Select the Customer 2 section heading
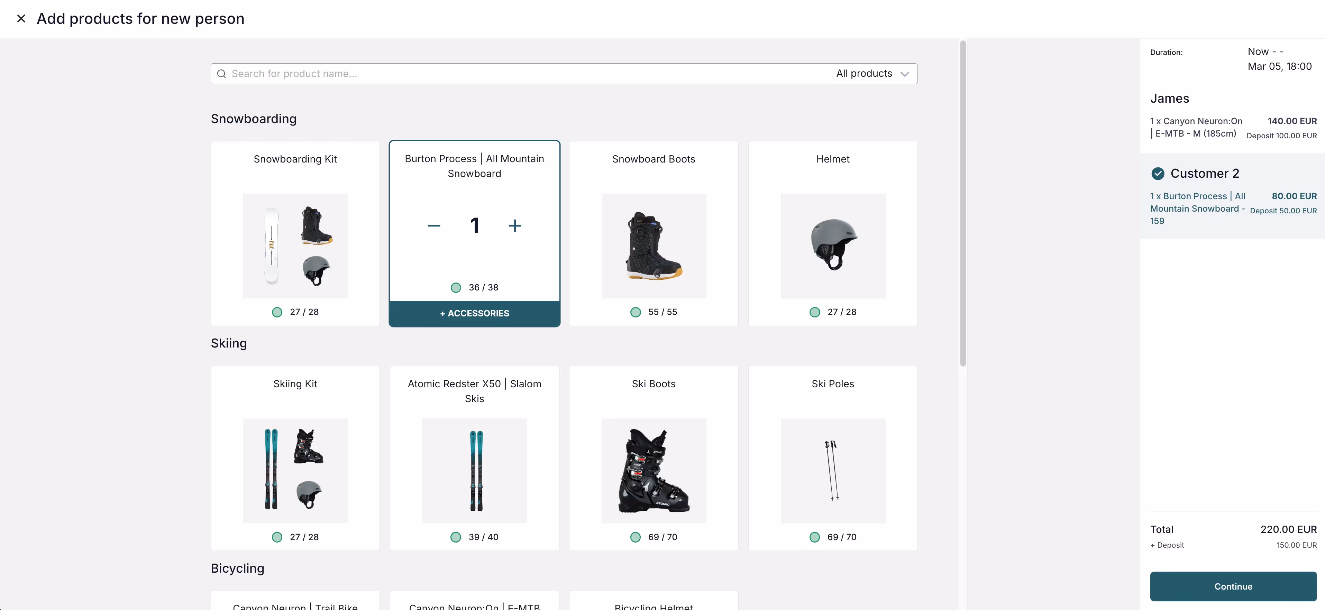The height and width of the screenshot is (610, 1325). [x=1205, y=173]
